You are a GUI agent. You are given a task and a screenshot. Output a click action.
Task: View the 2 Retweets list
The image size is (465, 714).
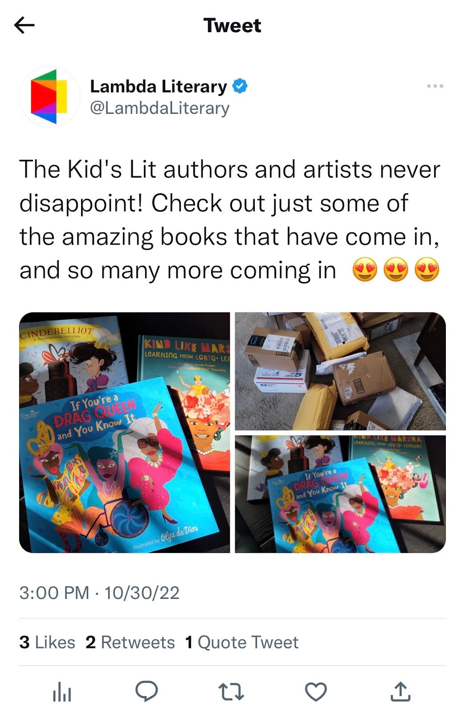(x=130, y=642)
